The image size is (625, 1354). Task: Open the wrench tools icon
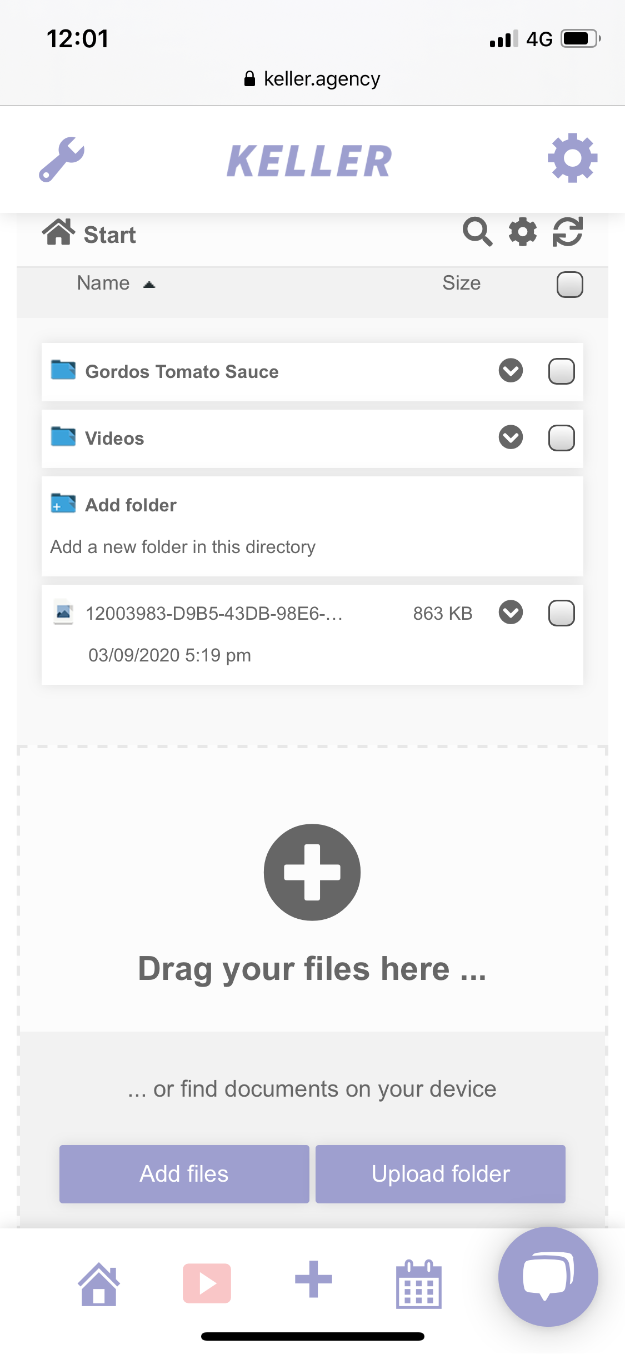pos(62,160)
